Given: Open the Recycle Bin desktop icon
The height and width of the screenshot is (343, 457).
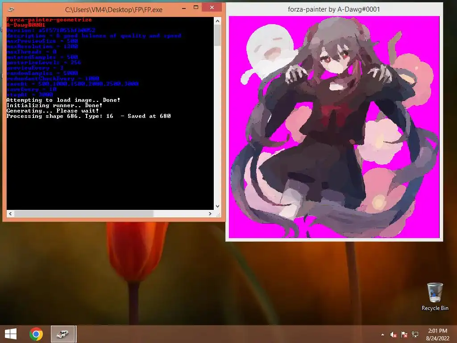Looking at the screenshot, I should tap(435, 297).
